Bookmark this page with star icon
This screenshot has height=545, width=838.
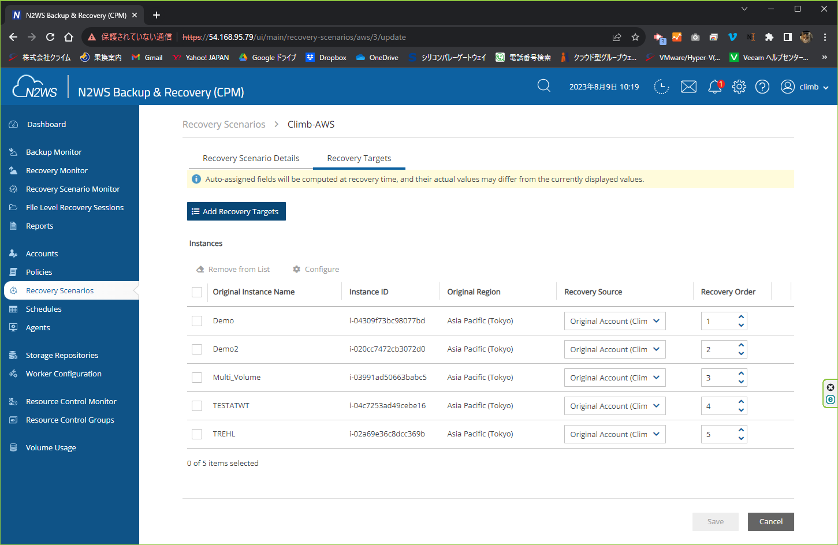(x=635, y=37)
